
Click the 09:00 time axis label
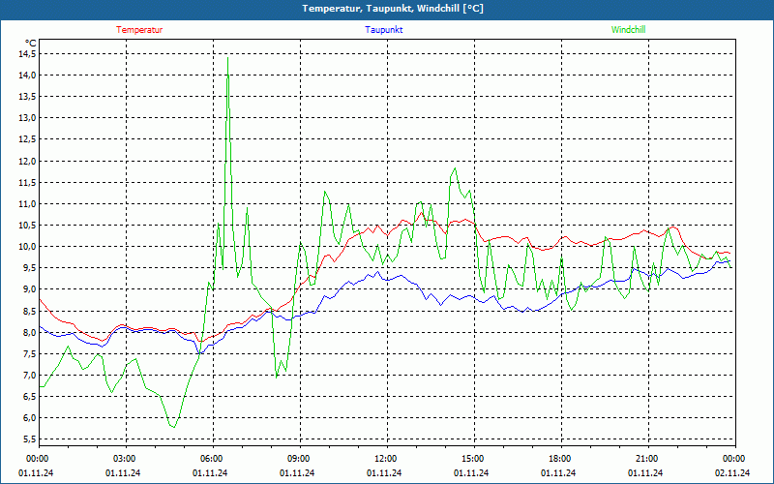[298, 459]
